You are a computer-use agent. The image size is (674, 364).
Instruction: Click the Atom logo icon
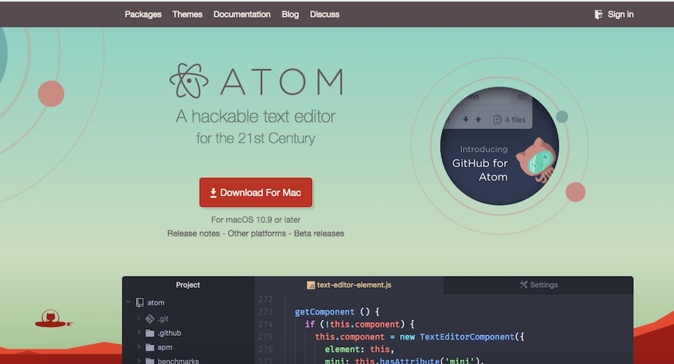point(188,80)
